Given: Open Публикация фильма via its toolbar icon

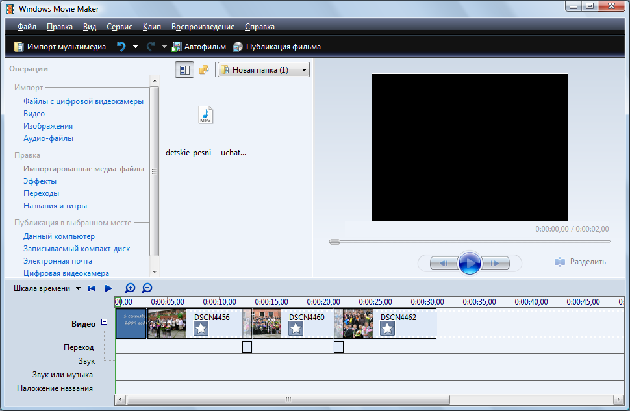Looking at the screenshot, I should tap(237, 46).
